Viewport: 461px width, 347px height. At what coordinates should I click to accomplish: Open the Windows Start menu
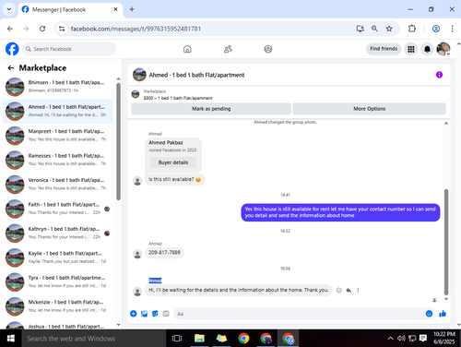11,339
